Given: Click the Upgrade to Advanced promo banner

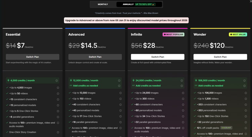Looking at the screenshot, I should coord(126,20).
